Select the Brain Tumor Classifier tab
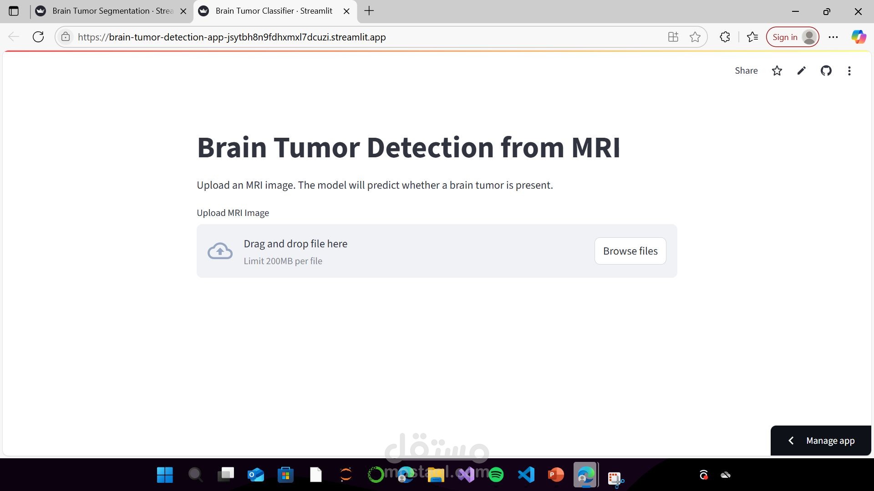Image resolution: width=874 pixels, height=491 pixels. tap(275, 11)
